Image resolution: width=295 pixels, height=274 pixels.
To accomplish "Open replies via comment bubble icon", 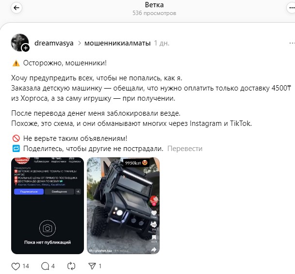I will (45, 266).
